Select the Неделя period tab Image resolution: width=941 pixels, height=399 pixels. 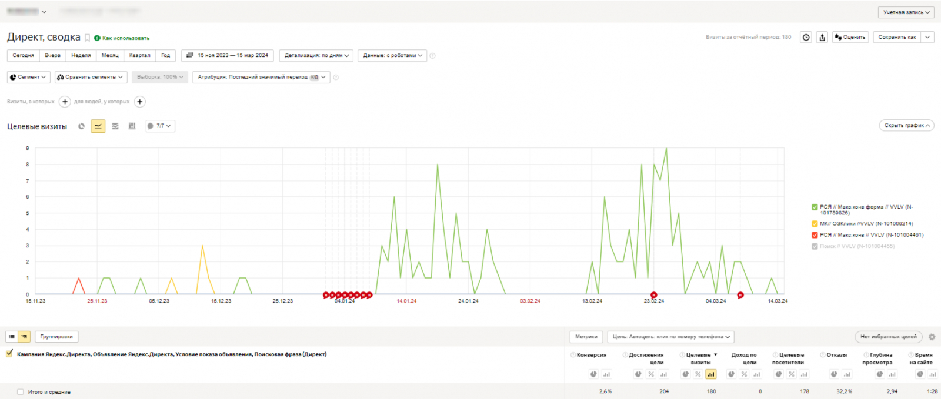click(x=81, y=55)
